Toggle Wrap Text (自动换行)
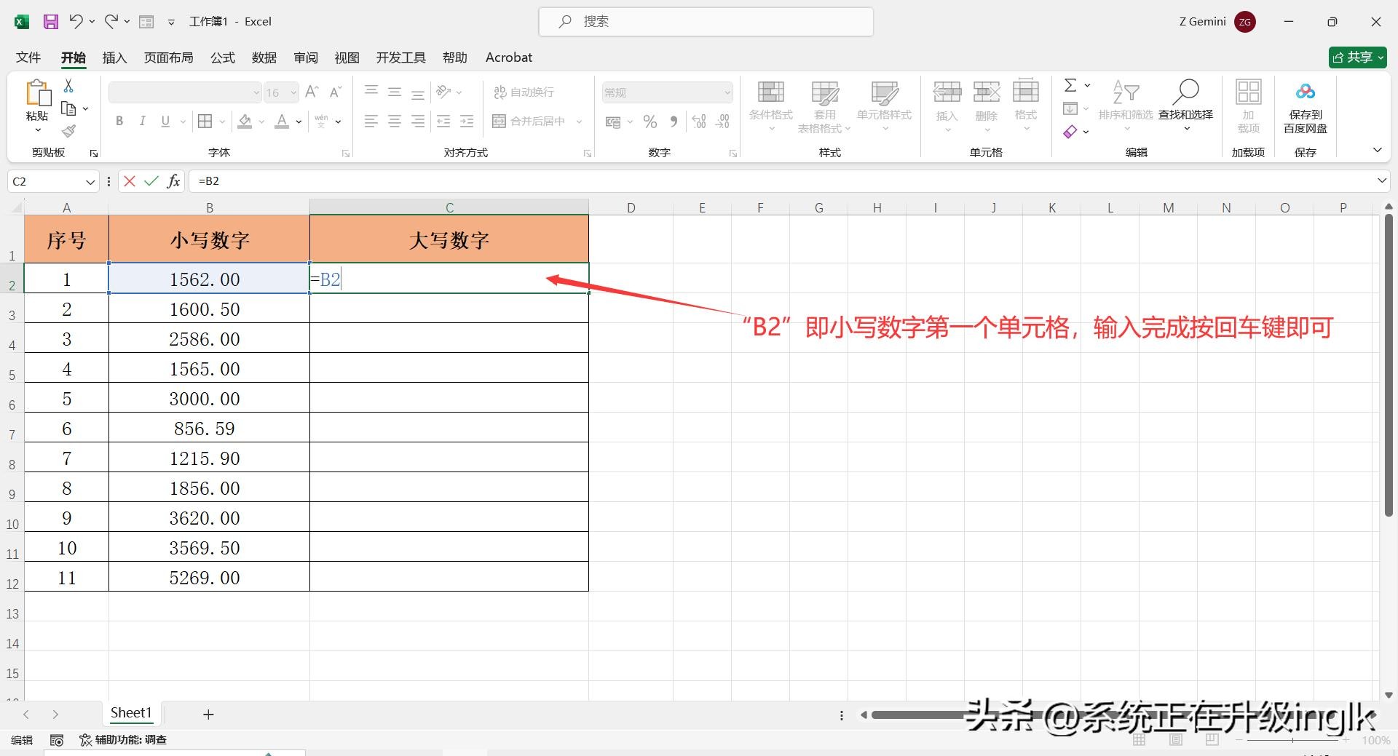The height and width of the screenshot is (756, 1398). pos(524,92)
